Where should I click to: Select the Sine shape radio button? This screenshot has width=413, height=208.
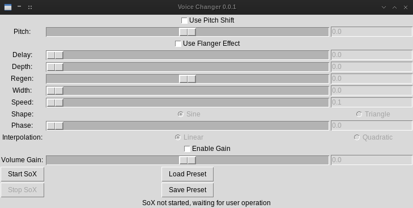(x=180, y=114)
